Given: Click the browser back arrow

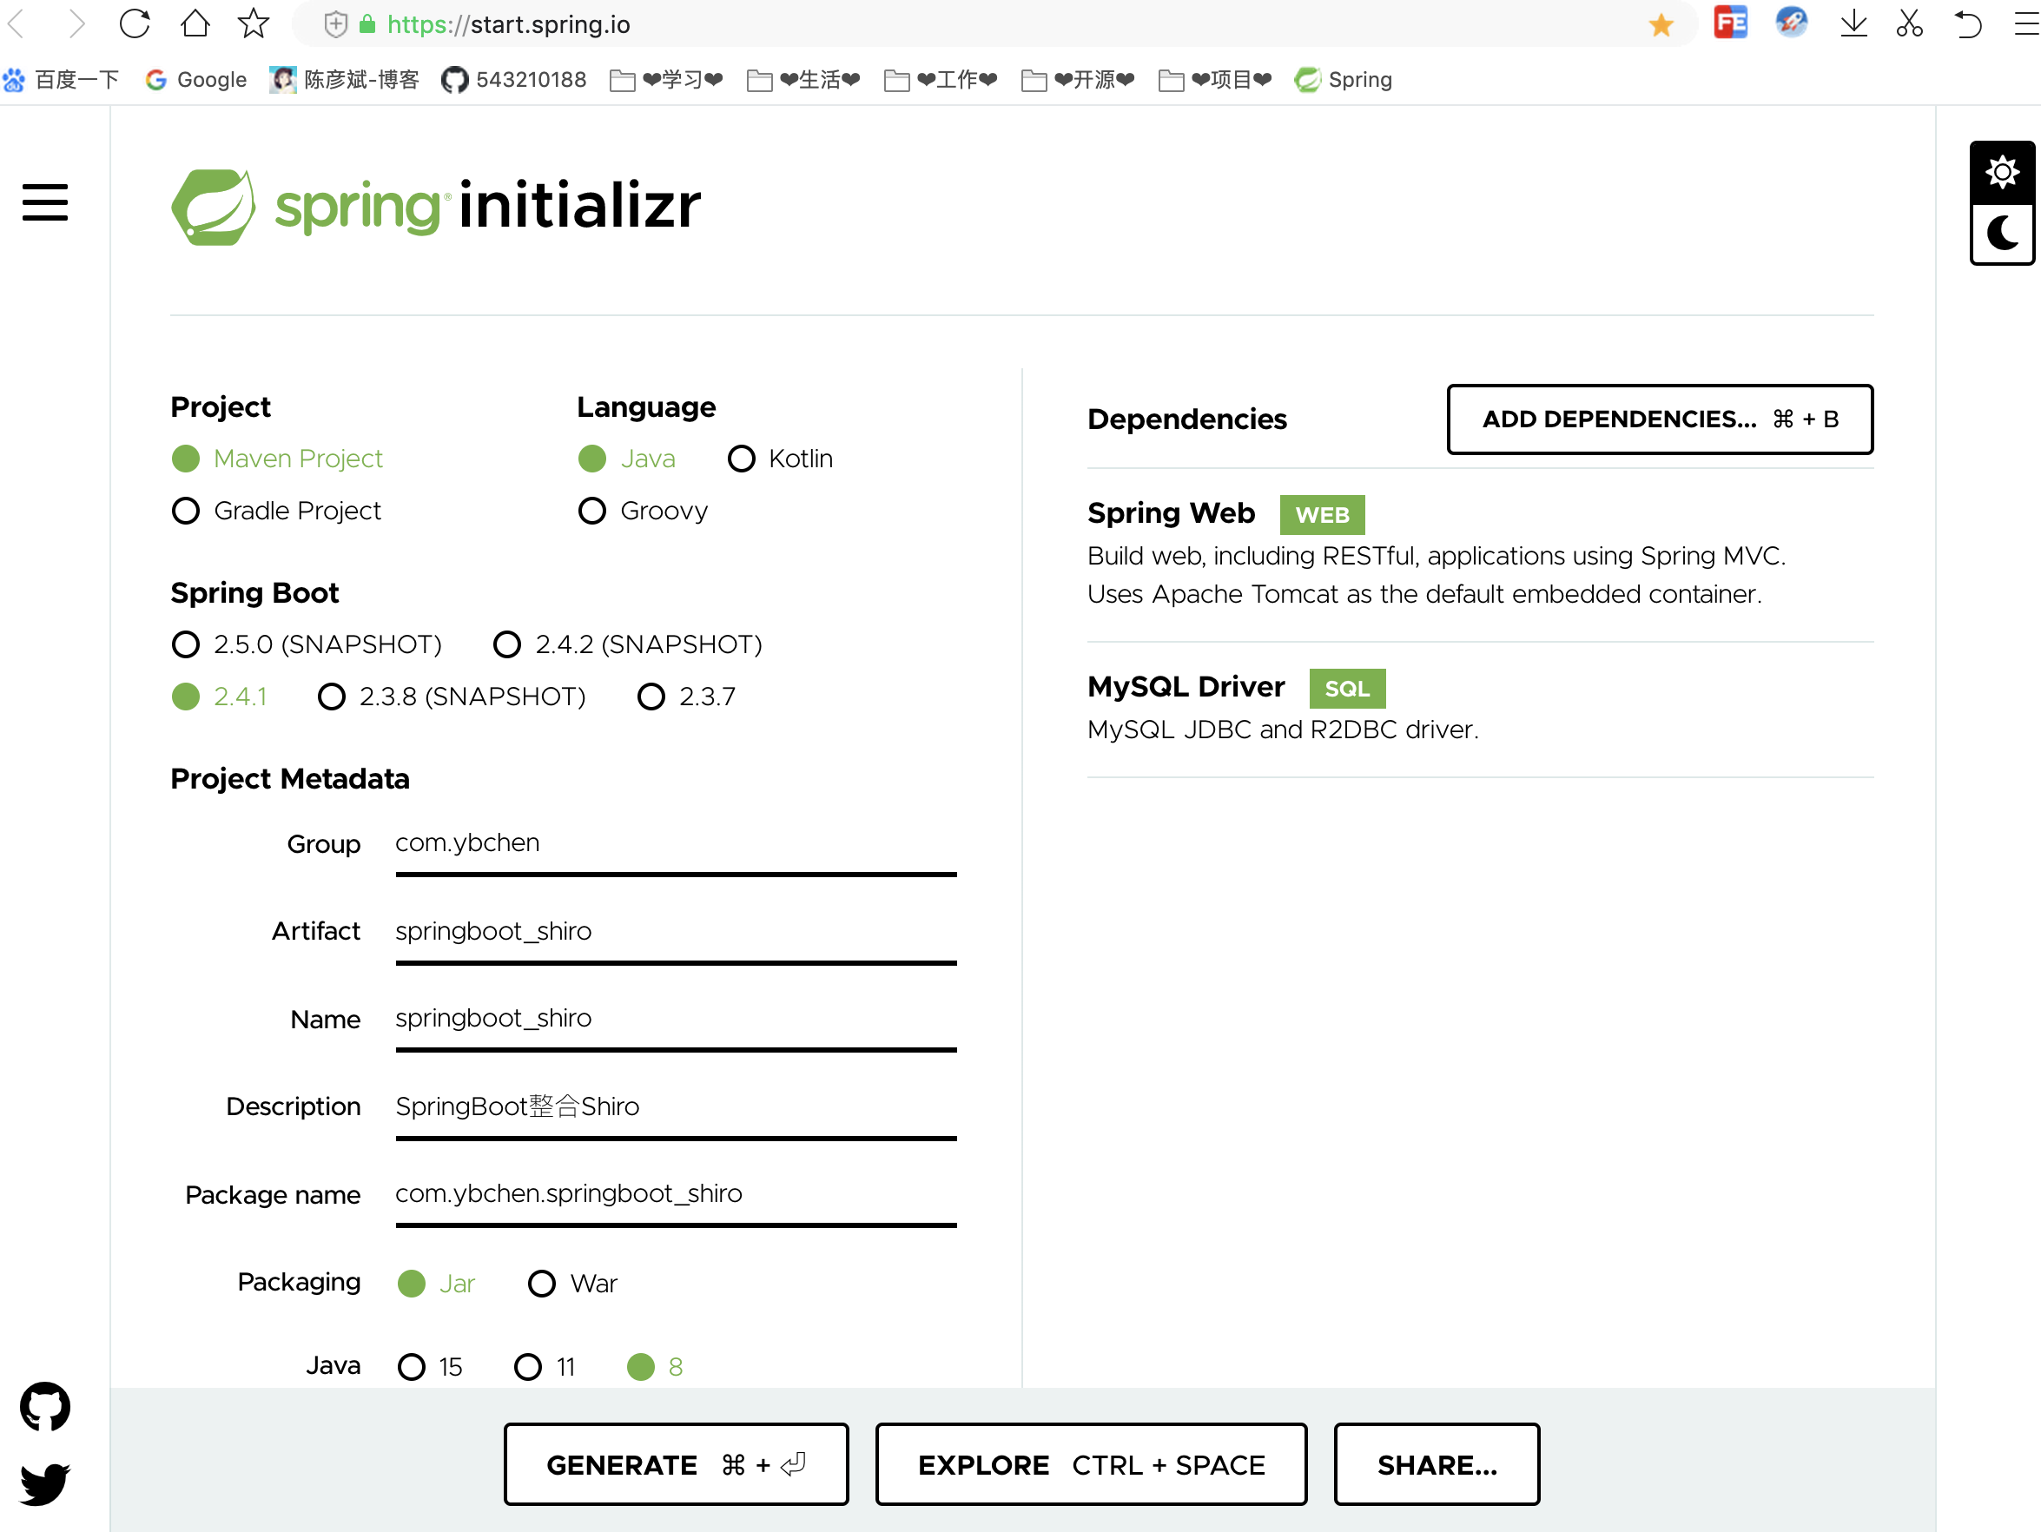Looking at the screenshot, I should [x=16, y=24].
